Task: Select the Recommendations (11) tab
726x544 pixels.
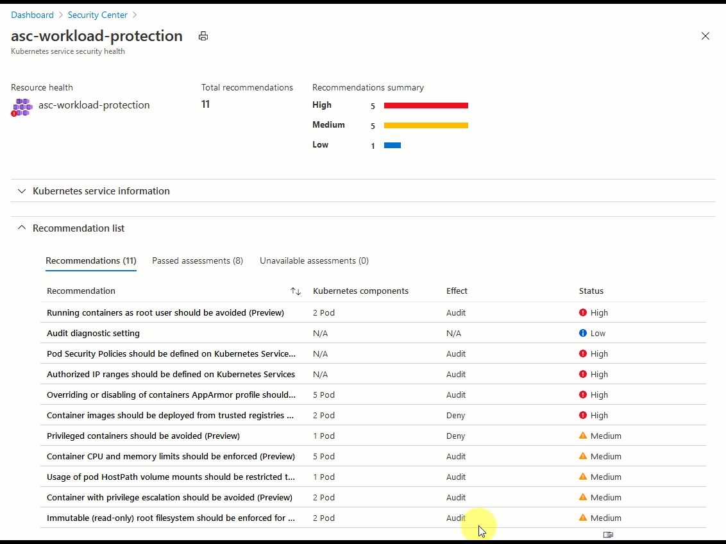Action: (90, 260)
